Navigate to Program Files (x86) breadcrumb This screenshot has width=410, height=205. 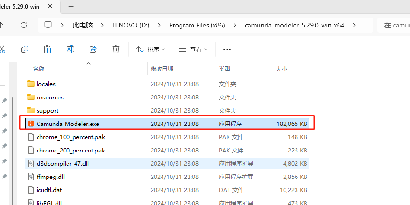(197, 25)
